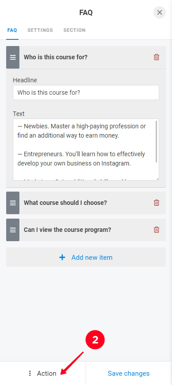This screenshot has width=172, height=385.
Task: Open the SECTION tab
Action: (75, 30)
